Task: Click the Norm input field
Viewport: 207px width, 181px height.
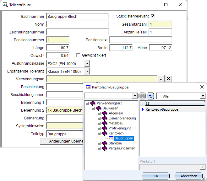Action: pyautogui.click(x=77, y=24)
